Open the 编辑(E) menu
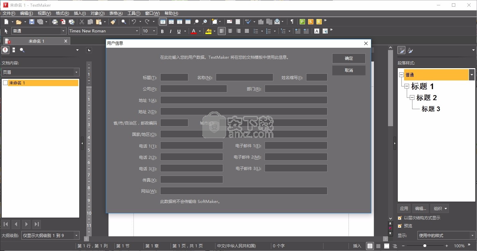Image resolution: width=477 pixels, height=251 pixels. click(x=26, y=13)
